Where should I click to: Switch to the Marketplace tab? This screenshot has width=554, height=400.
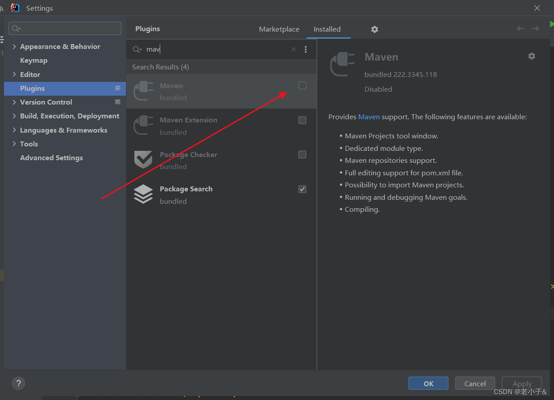(279, 29)
